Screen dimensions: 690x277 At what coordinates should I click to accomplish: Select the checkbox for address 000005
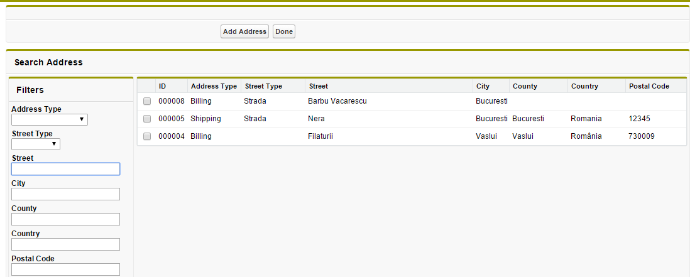[x=147, y=119]
